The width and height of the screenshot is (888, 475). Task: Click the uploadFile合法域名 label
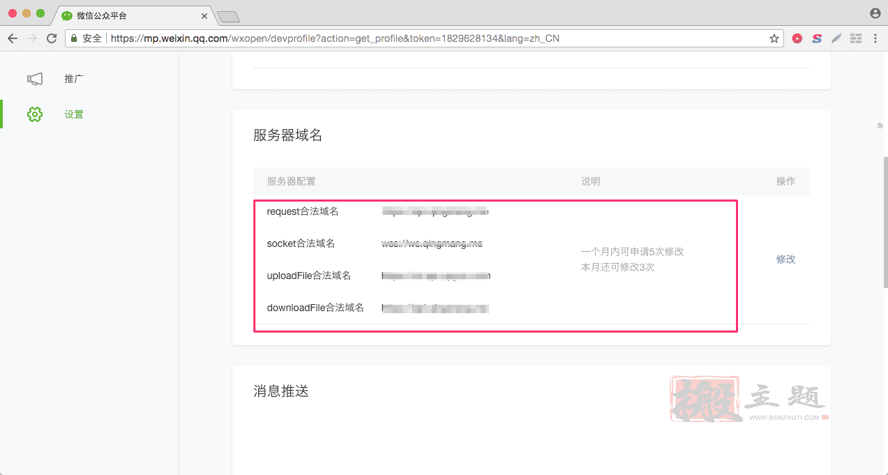click(x=308, y=276)
